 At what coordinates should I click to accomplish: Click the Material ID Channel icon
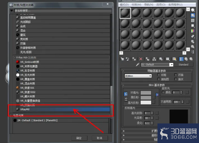click(168, 59)
